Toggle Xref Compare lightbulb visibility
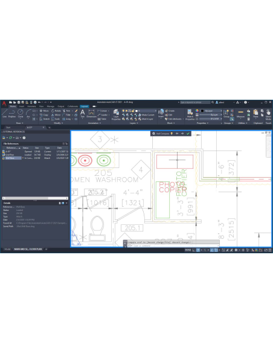The width and height of the screenshot is (273, 353). 172,134
